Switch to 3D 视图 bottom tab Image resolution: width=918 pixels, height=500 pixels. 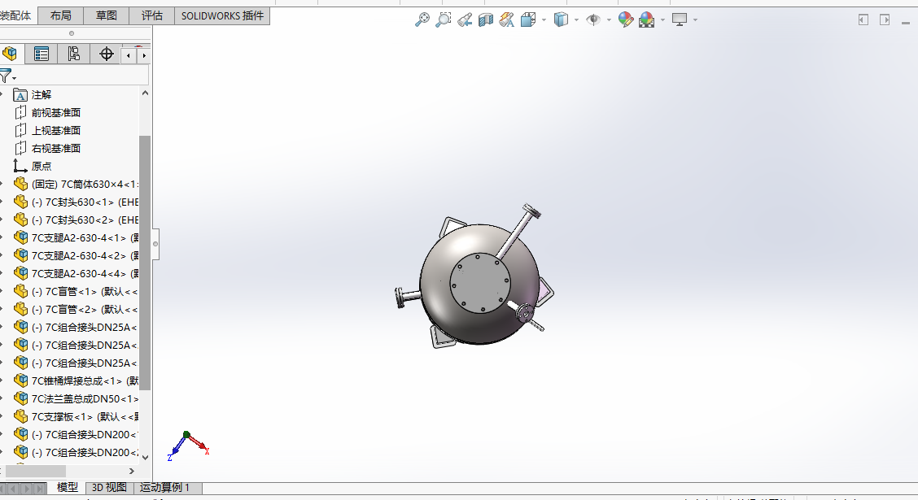[x=109, y=488]
